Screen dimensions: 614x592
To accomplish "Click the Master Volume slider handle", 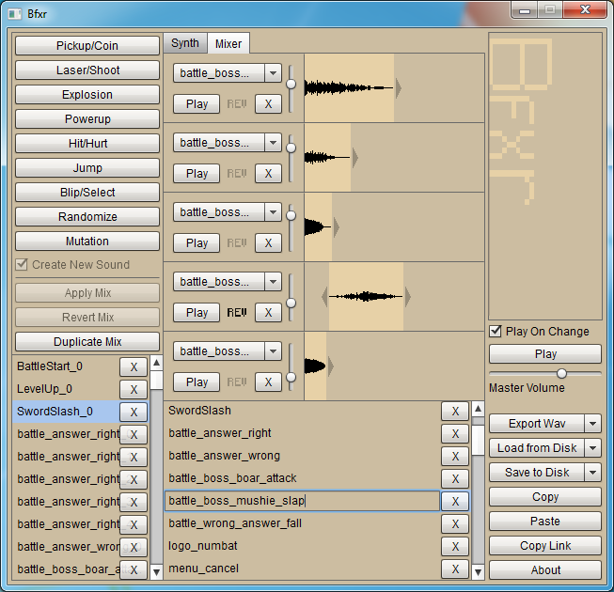I will pyautogui.click(x=561, y=374).
